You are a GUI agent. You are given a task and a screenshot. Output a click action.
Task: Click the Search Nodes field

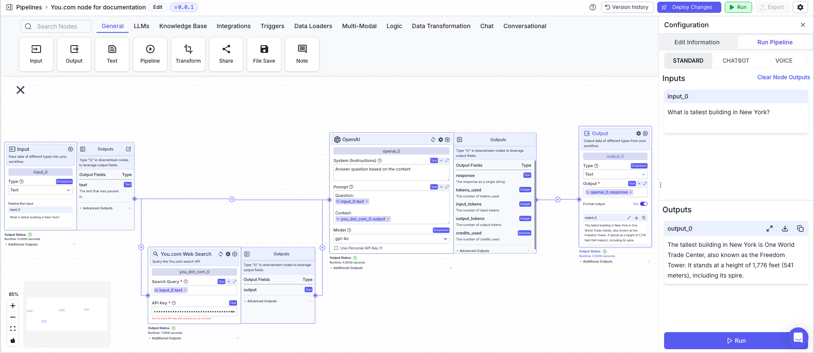pyautogui.click(x=56, y=26)
